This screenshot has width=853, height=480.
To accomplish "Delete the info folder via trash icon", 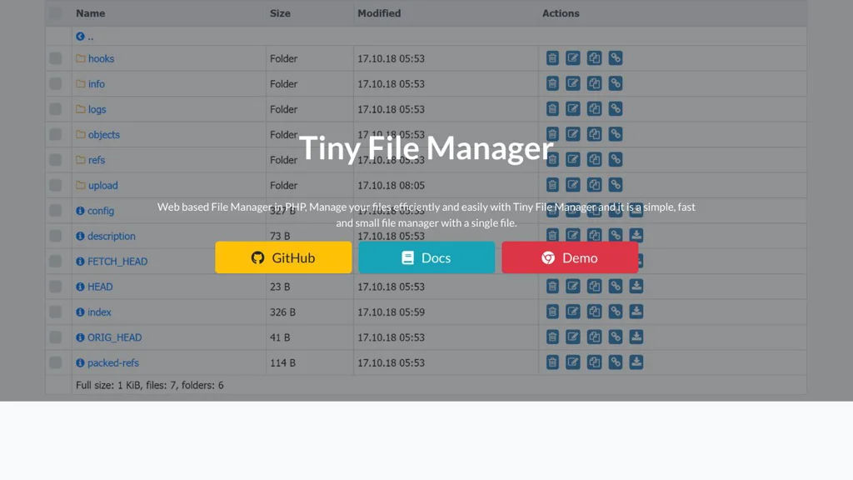I will tap(552, 84).
